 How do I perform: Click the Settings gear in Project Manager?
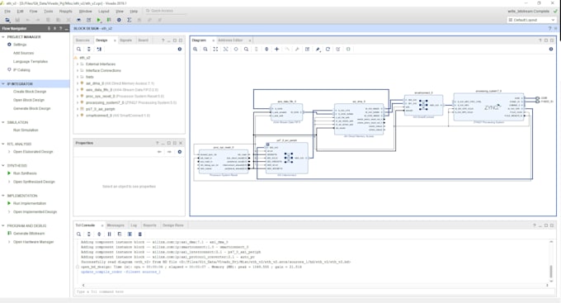(x=9, y=45)
